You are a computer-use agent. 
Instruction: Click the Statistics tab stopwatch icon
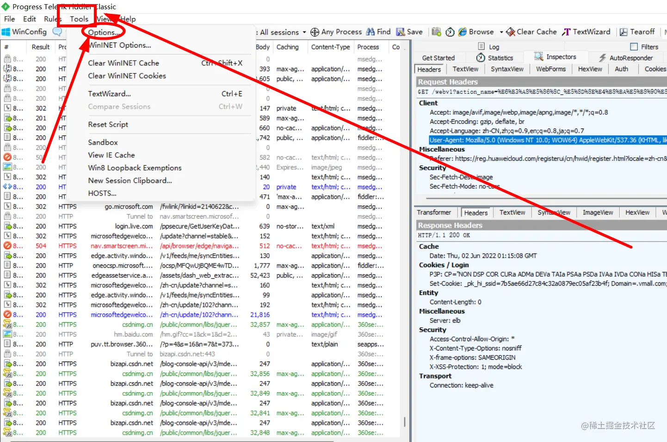[481, 58]
